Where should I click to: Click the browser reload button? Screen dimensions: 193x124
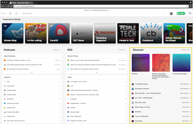pyautogui.click(x=8, y=6)
